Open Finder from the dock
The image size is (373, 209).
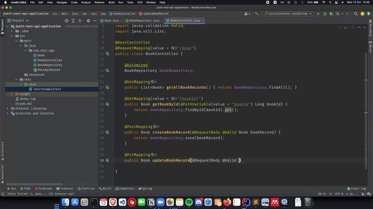pos(65,202)
